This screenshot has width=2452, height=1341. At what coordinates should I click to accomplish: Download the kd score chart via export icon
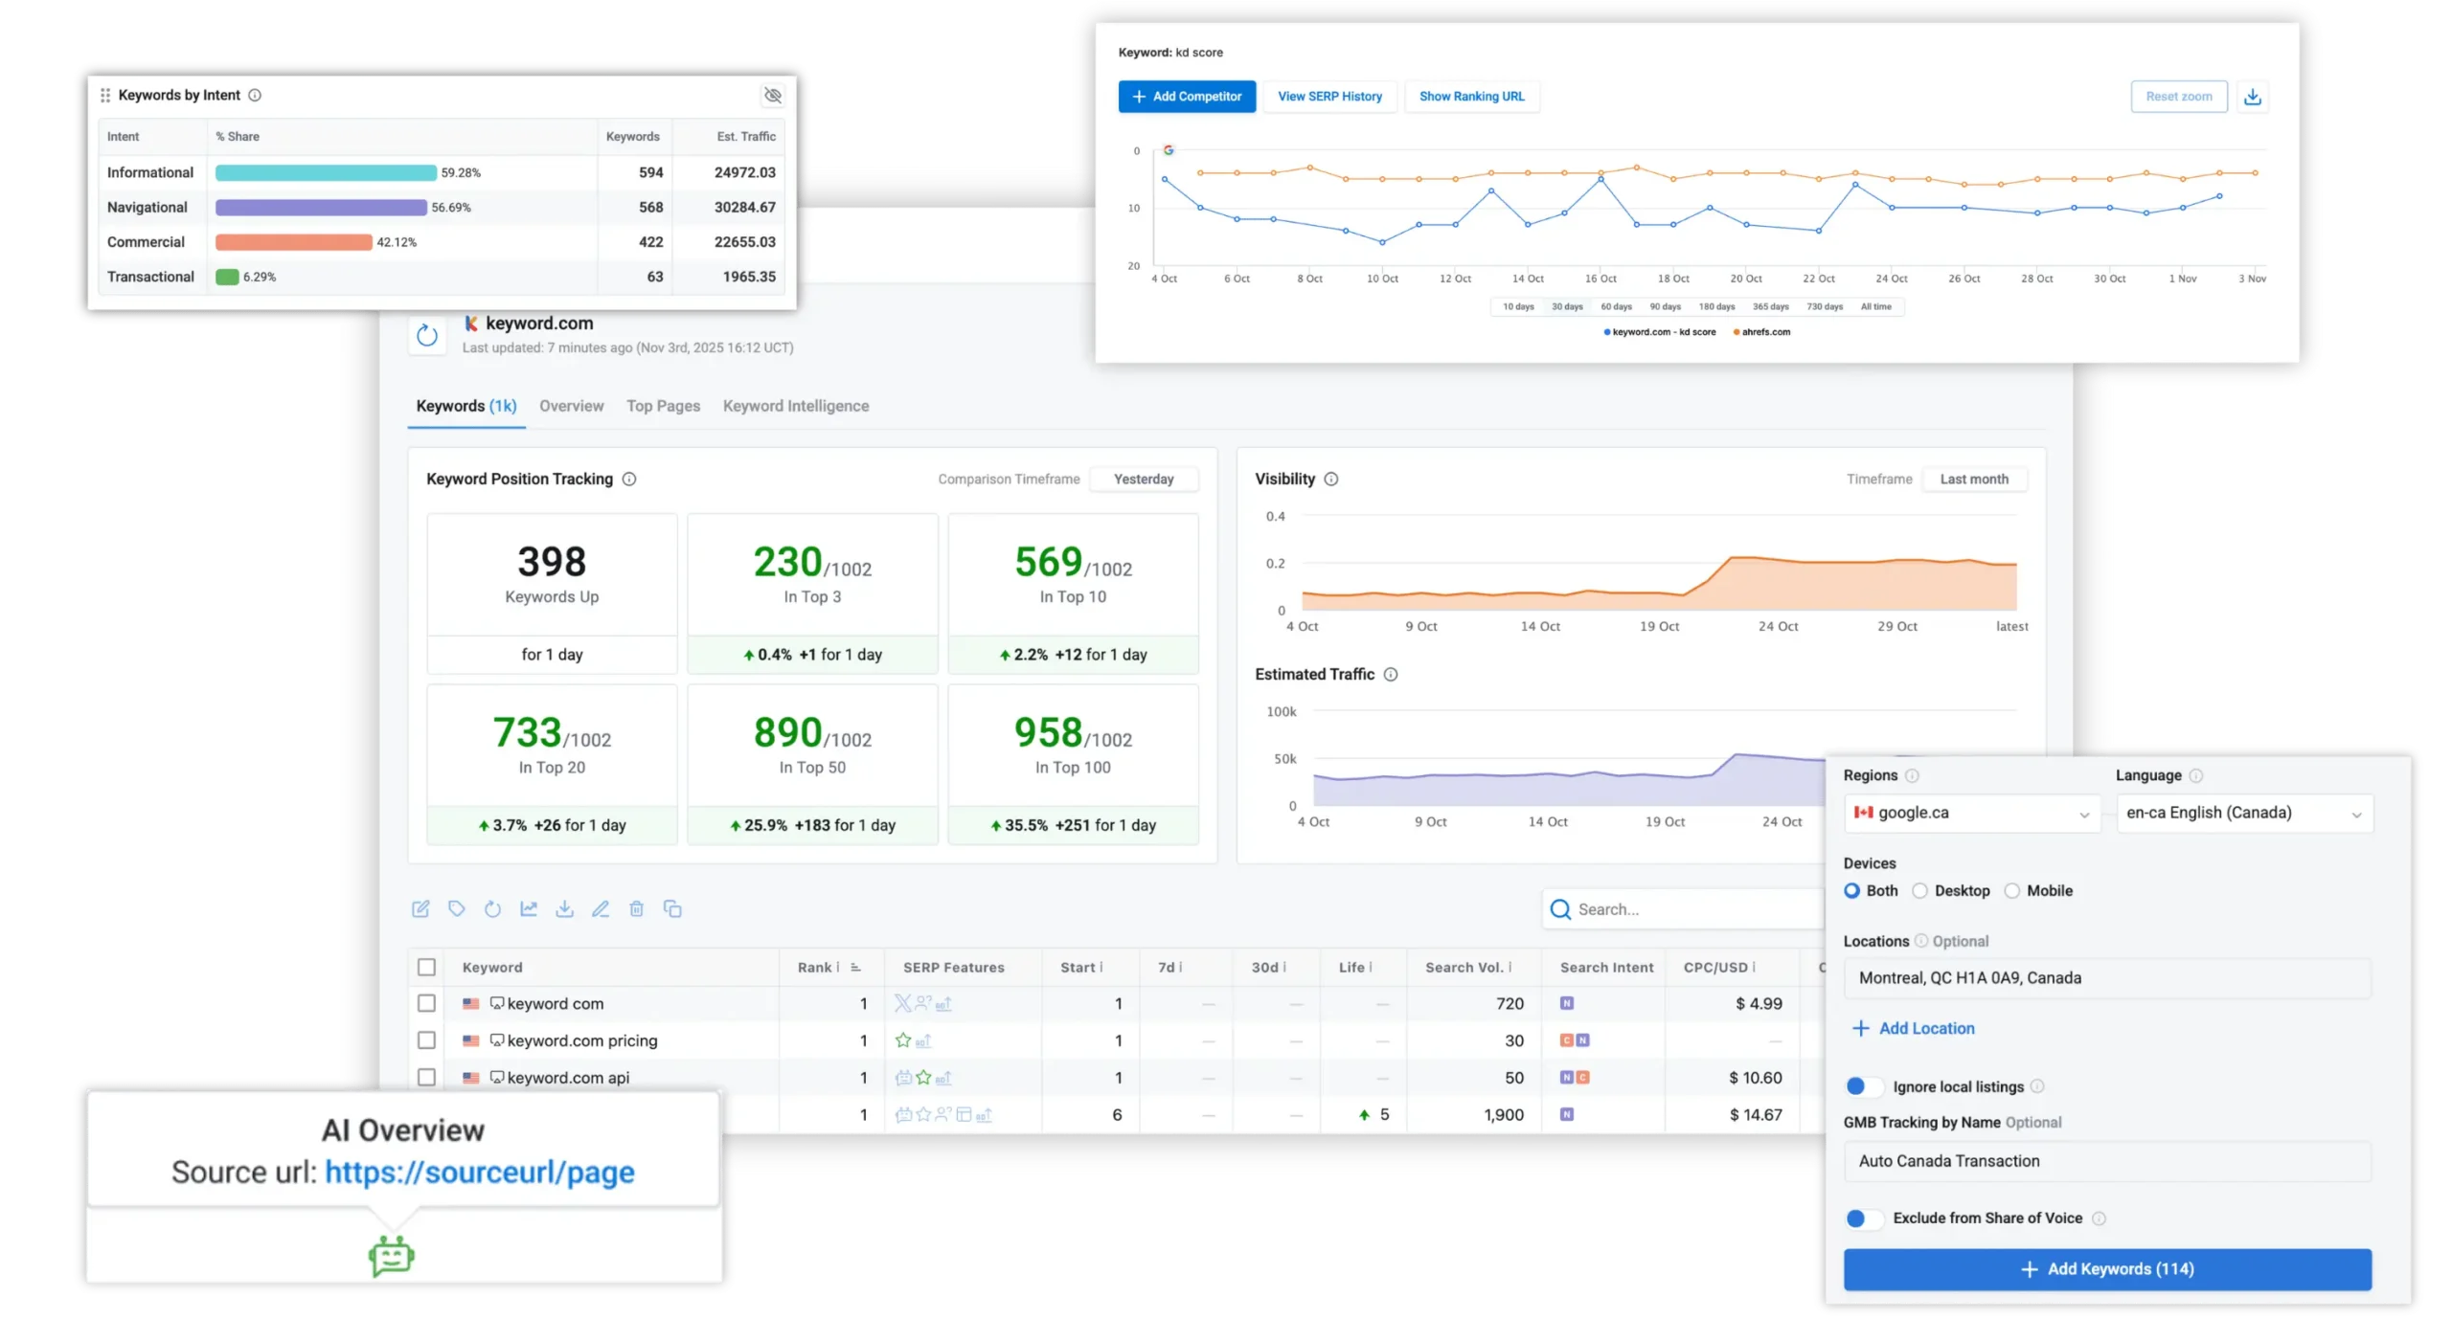2253,96
